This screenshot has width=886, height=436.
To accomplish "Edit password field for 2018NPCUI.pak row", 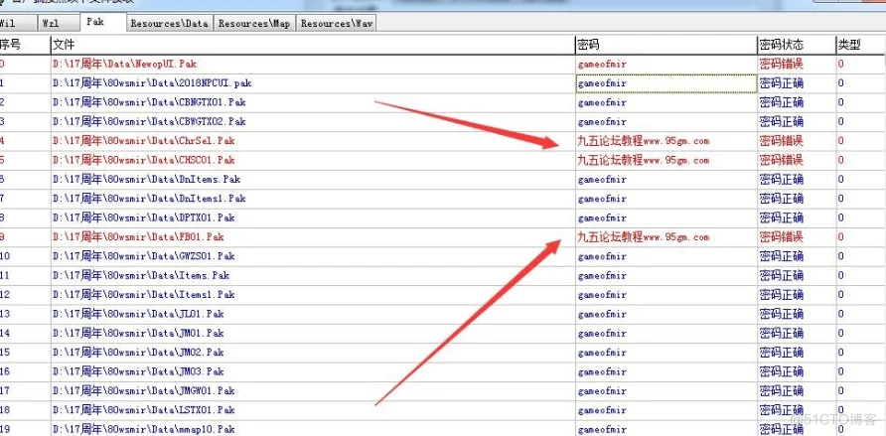I will [x=666, y=83].
